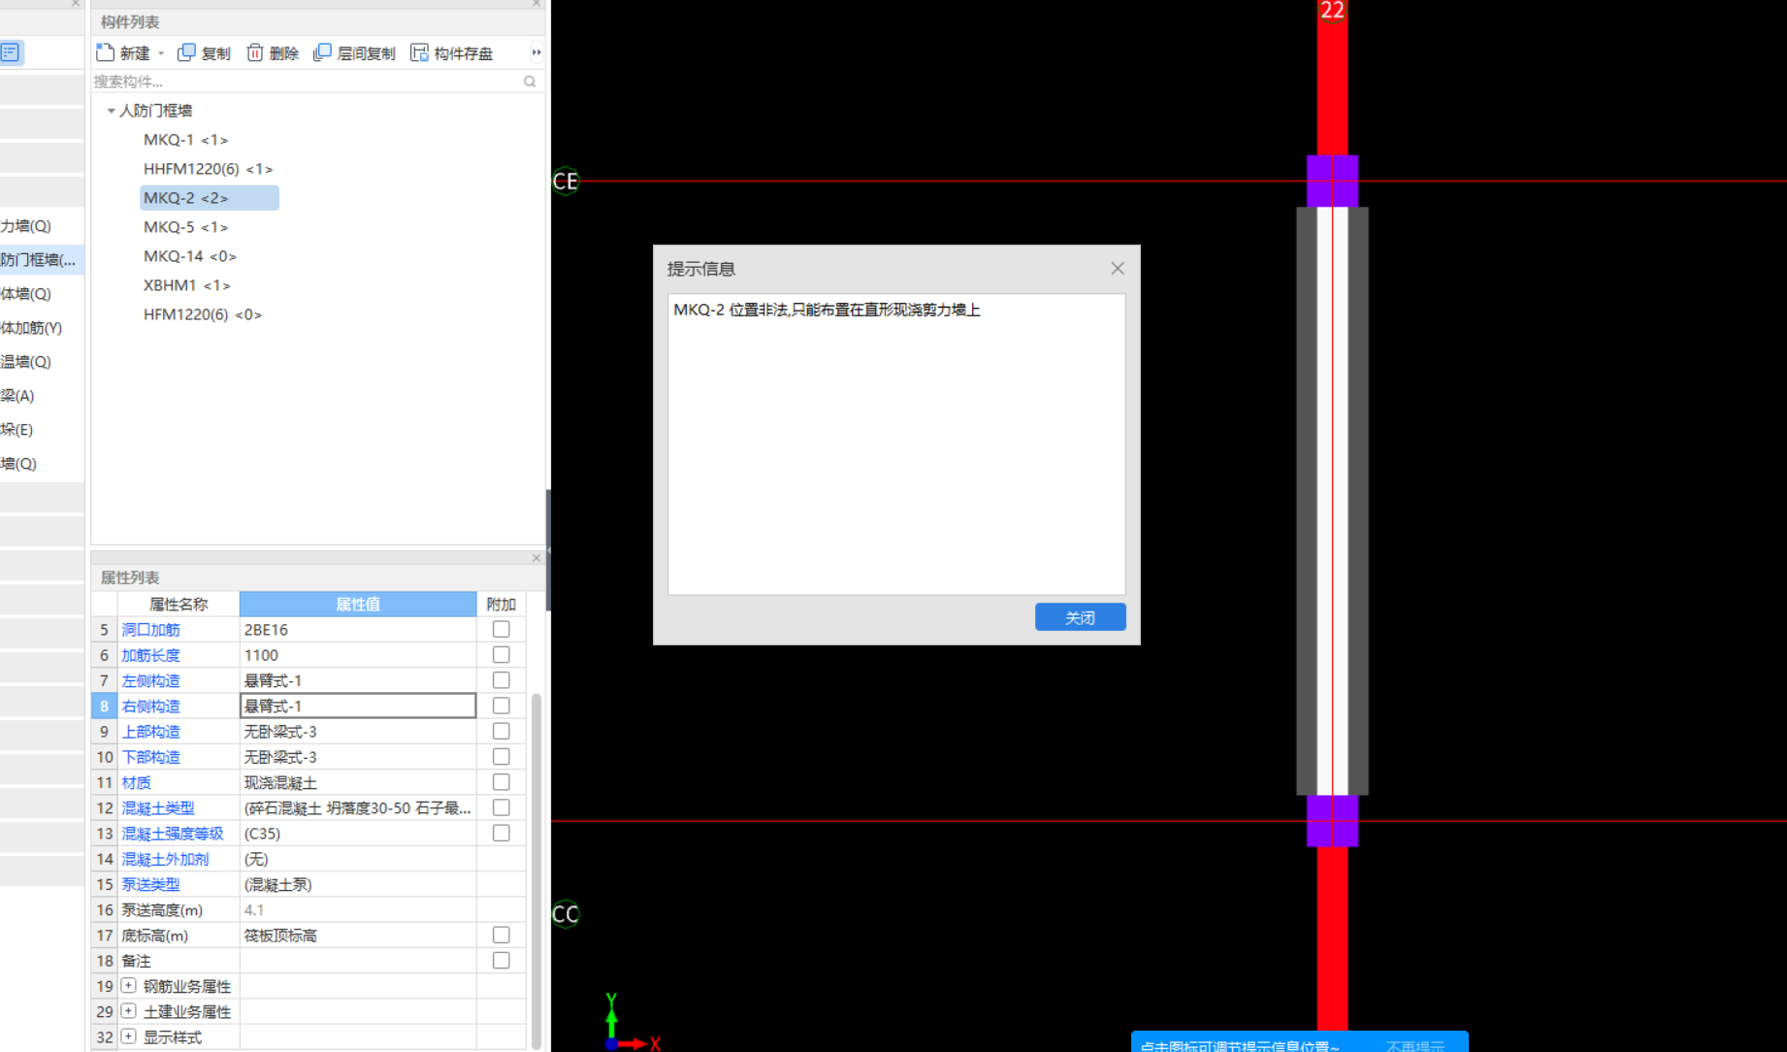Click the axis 22 label
The width and height of the screenshot is (1787, 1052).
[x=1332, y=11]
